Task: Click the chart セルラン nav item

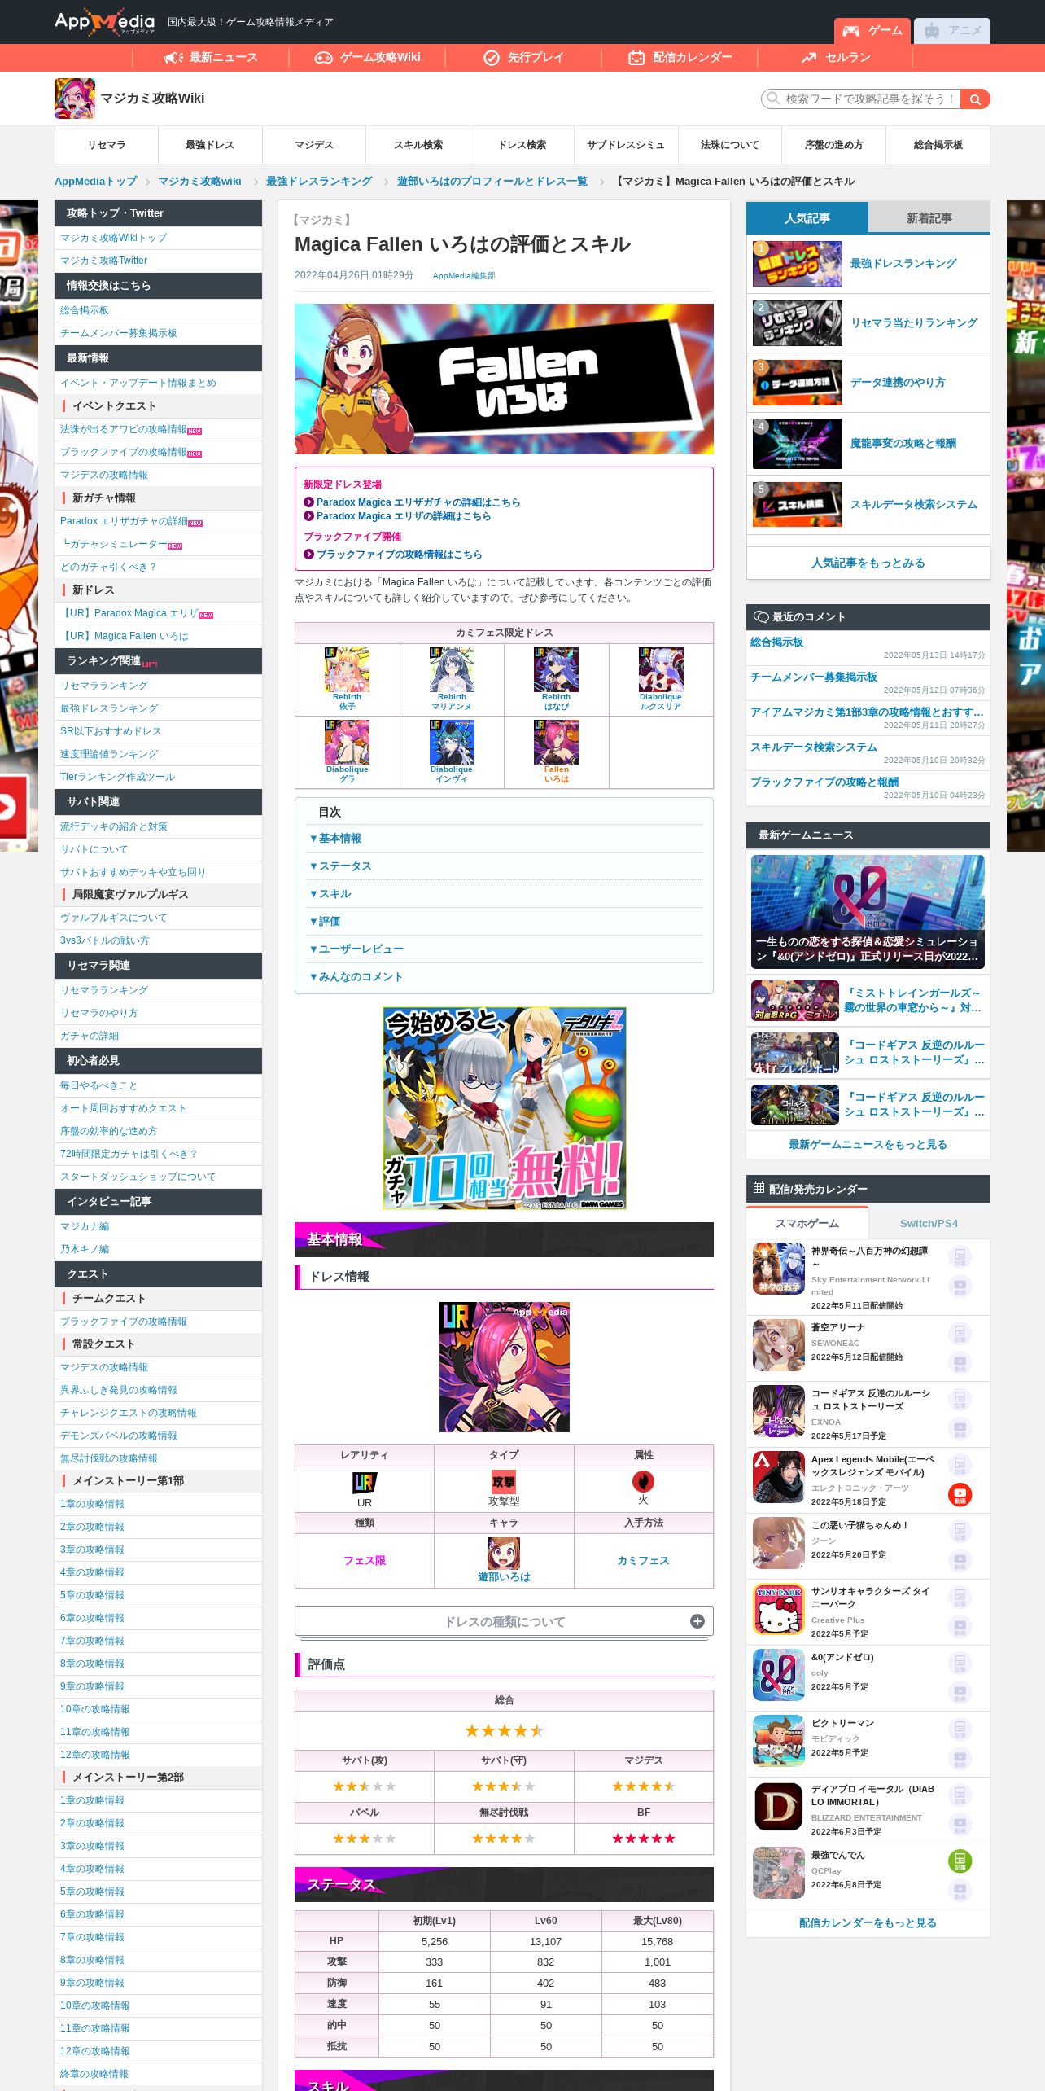Action: click(836, 57)
